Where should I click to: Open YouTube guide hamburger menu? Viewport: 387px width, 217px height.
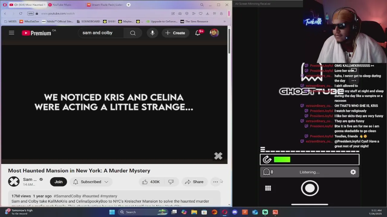click(11, 33)
